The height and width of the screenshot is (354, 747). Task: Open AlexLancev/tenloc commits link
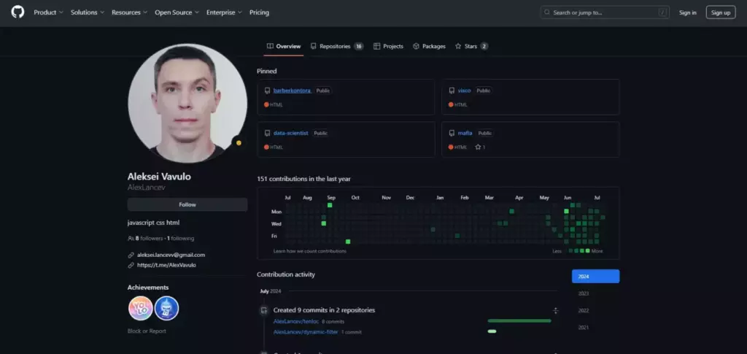pyautogui.click(x=296, y=322)
